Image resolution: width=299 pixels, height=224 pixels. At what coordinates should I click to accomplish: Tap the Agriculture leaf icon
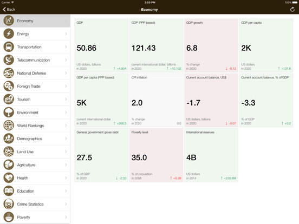click(9, 165)
